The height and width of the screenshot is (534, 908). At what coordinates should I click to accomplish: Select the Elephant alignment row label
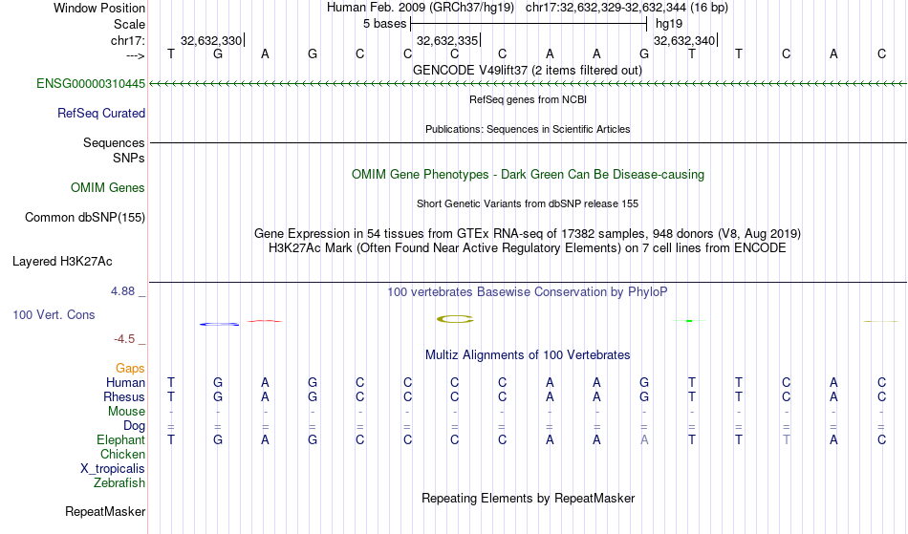coord(120,440)
